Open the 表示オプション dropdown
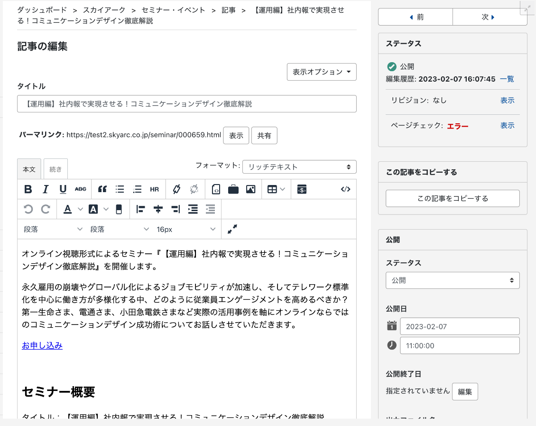 pos(322,72)
